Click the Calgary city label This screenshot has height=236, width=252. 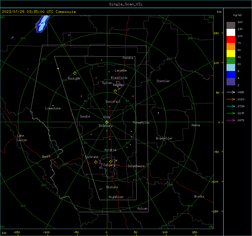point(109,165)
